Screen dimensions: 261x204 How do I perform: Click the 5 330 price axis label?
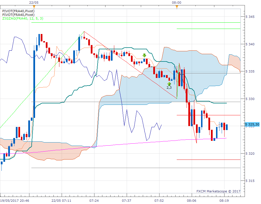[250, 99]
